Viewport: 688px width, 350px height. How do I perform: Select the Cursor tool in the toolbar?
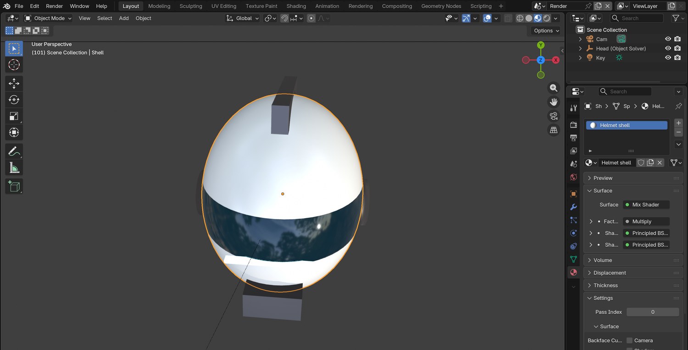pyautogui.click(x=14, y=65)
